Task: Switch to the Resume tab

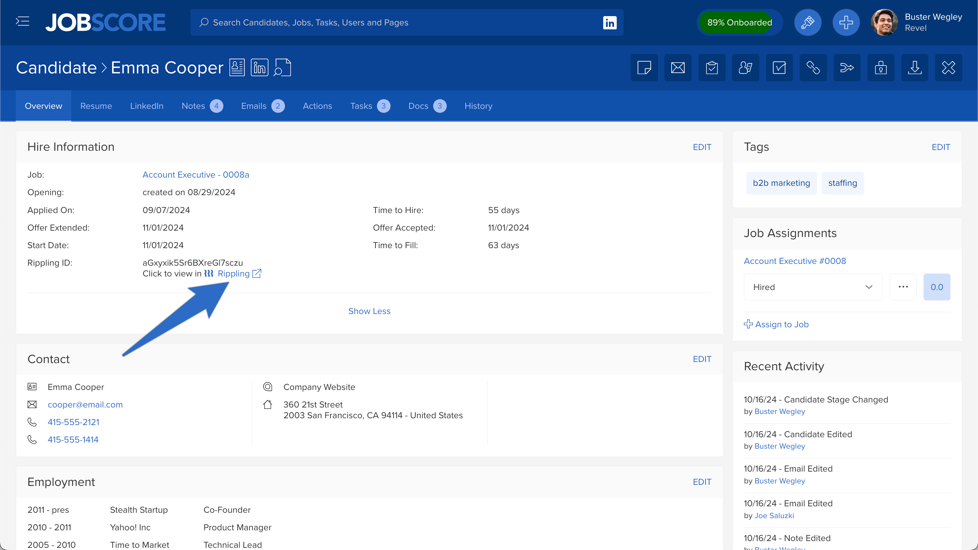Action: pyautogui.click(x=96, y=105)
